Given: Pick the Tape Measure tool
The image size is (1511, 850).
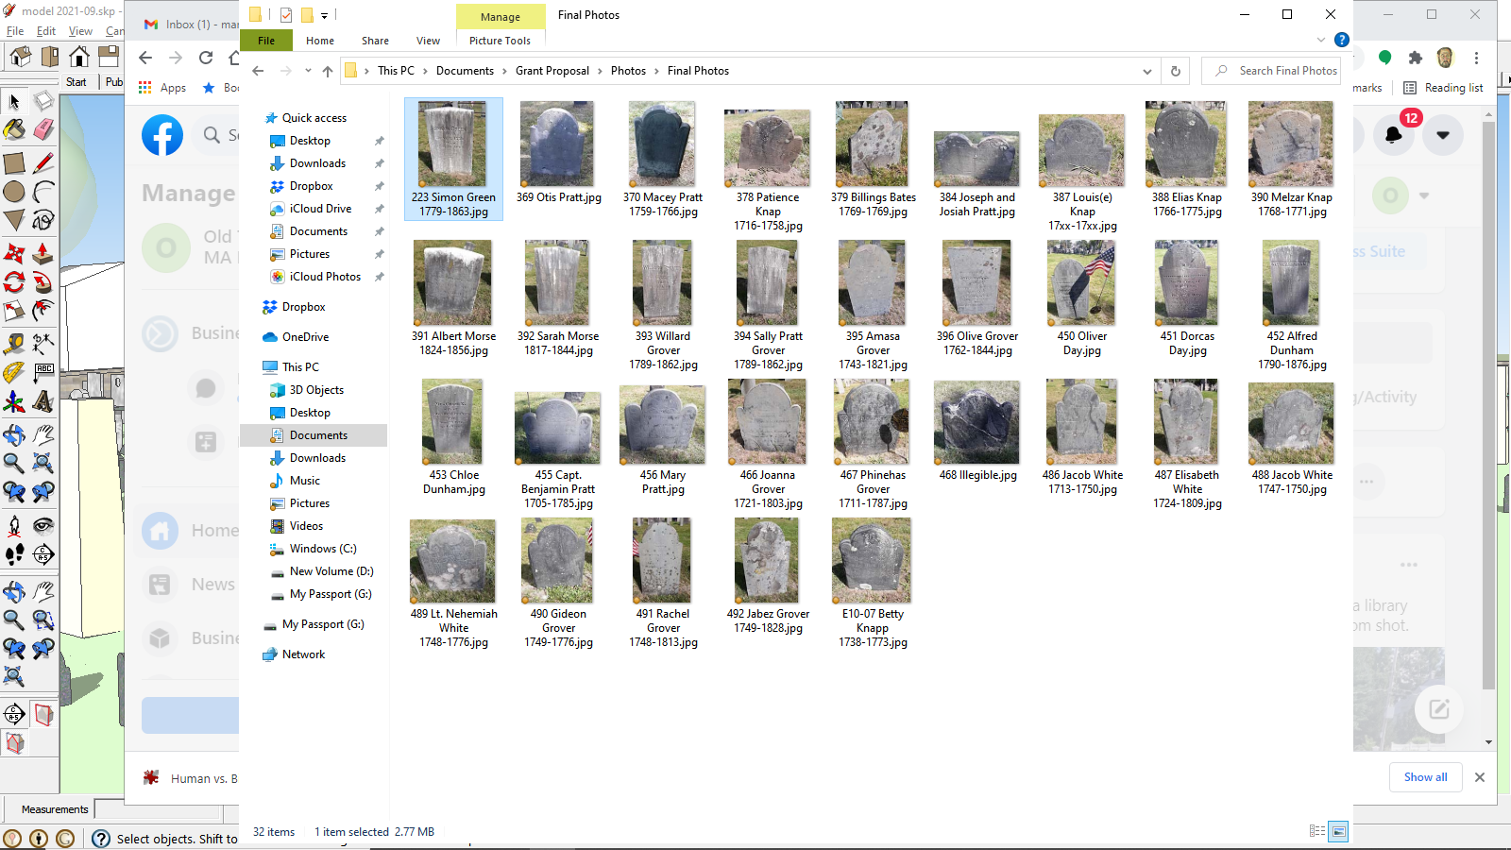Looking at the screenshot, I should [x=14, y=343].
